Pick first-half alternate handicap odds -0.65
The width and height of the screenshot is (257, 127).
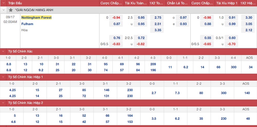coord(207,44)
